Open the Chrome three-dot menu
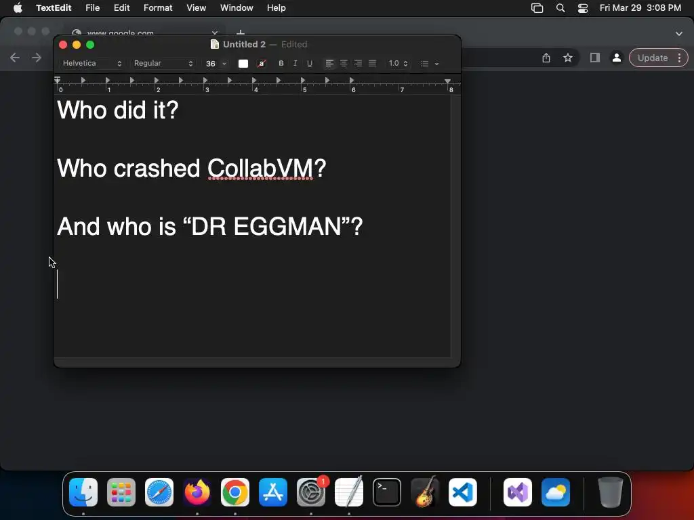This screenshot has height=520, width=694. (679, 58)
